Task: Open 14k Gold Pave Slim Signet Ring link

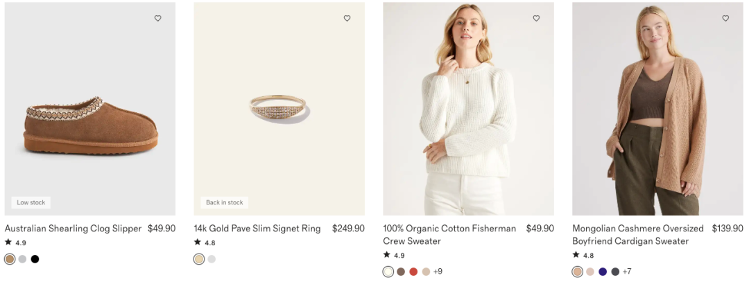Action: tap(257, 229)
